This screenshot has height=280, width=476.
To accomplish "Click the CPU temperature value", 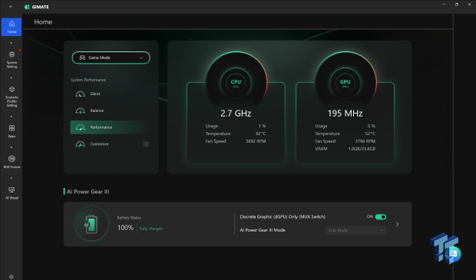I will (261, 133).
